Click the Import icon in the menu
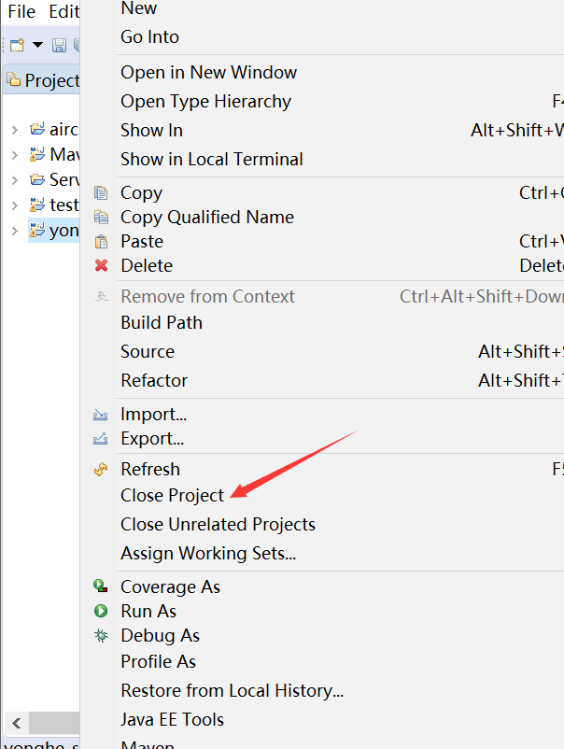564x749 pixels. [x=101, y=415]
